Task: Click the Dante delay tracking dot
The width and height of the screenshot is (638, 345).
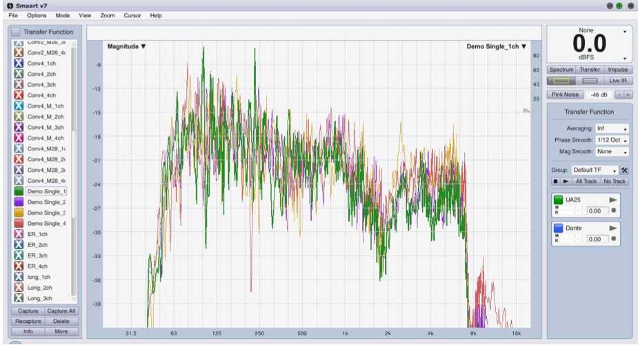Action: 614,239
